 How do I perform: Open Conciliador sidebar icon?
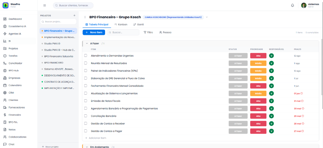(5, 63)
